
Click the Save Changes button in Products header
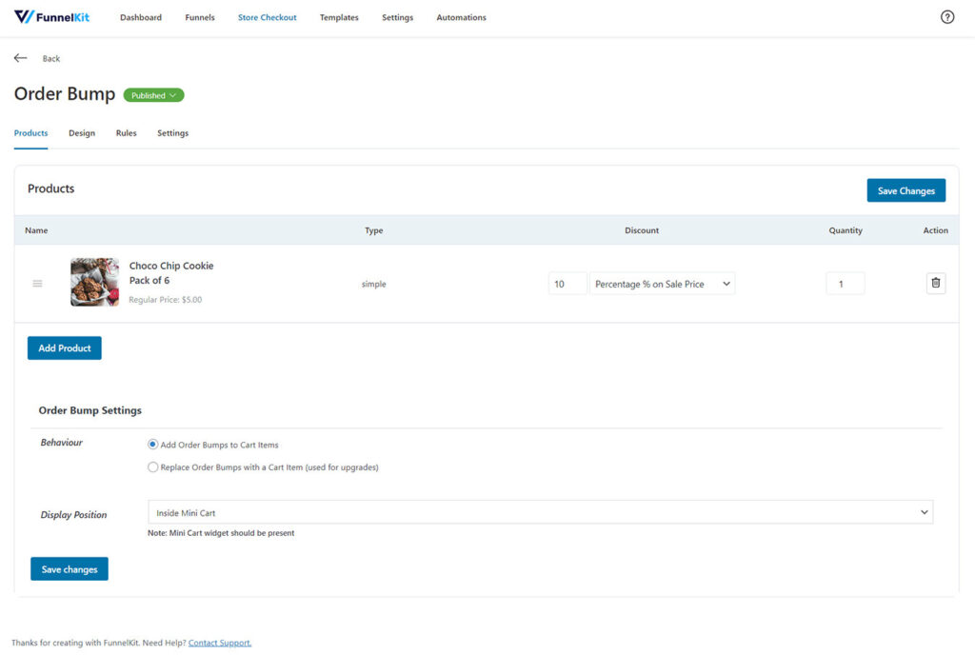[906, 190]
